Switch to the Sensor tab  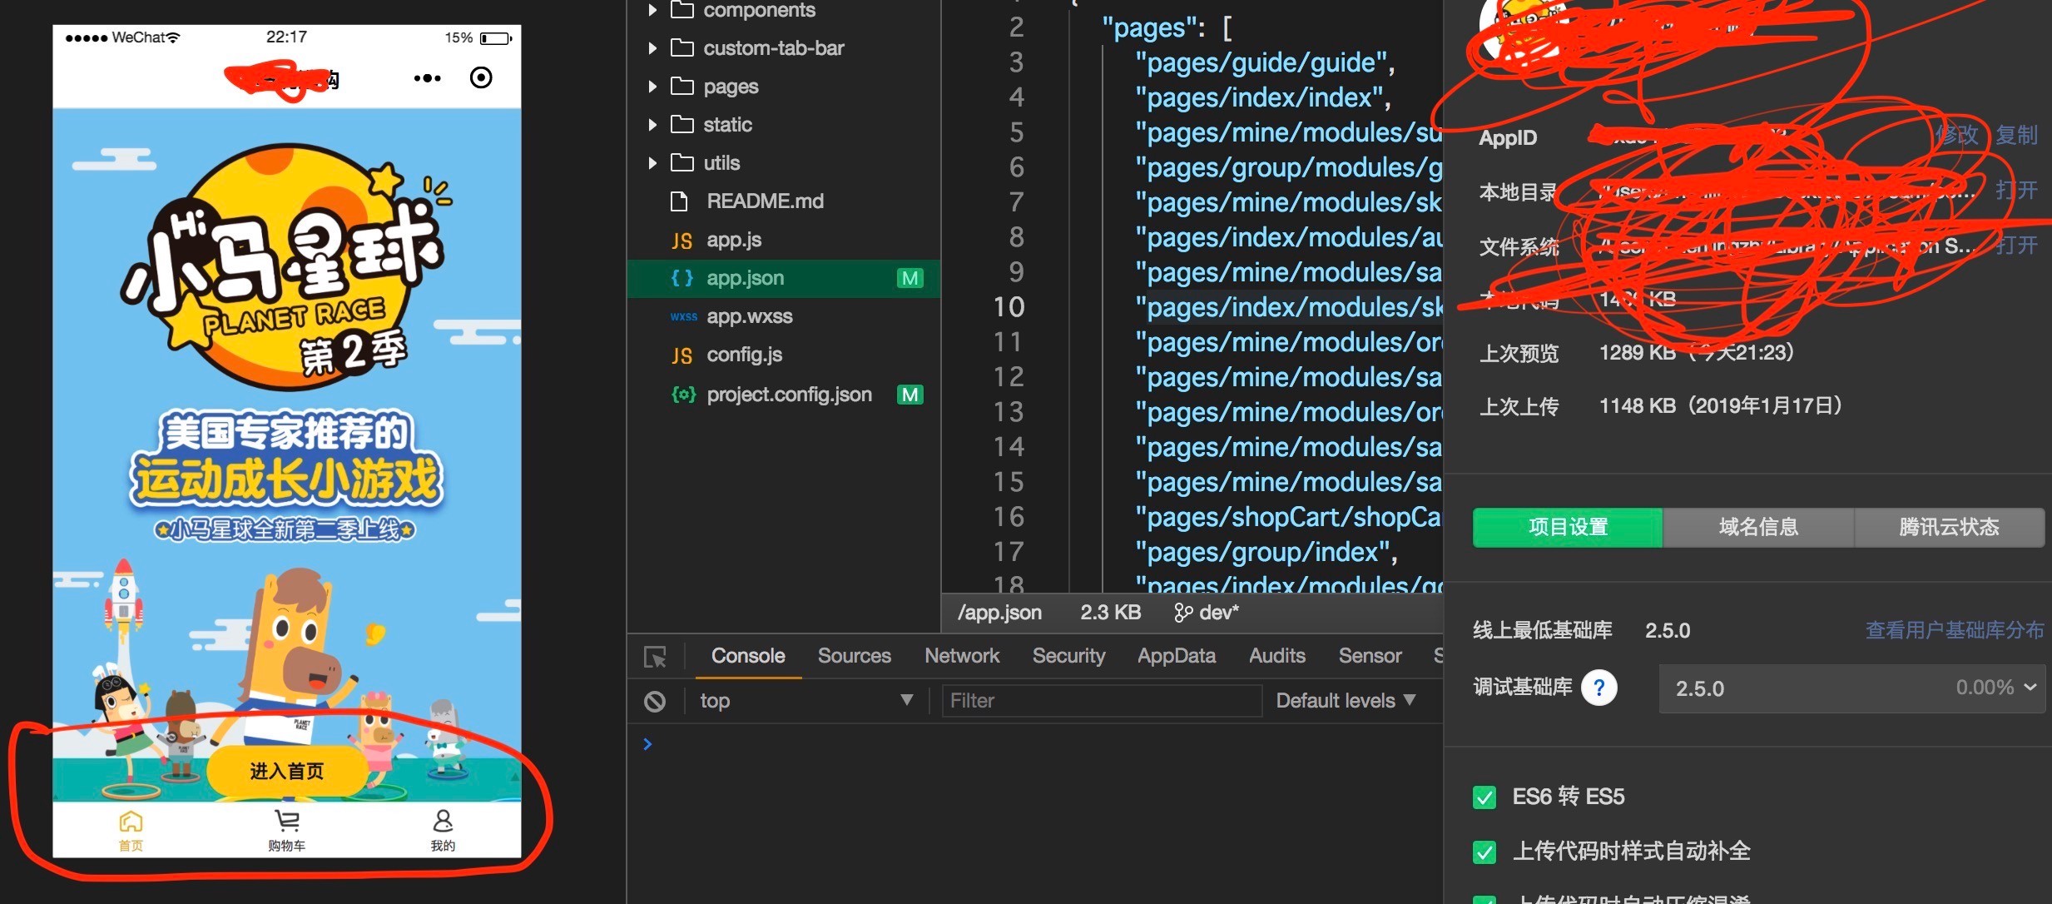click(x=1370, y=656)
